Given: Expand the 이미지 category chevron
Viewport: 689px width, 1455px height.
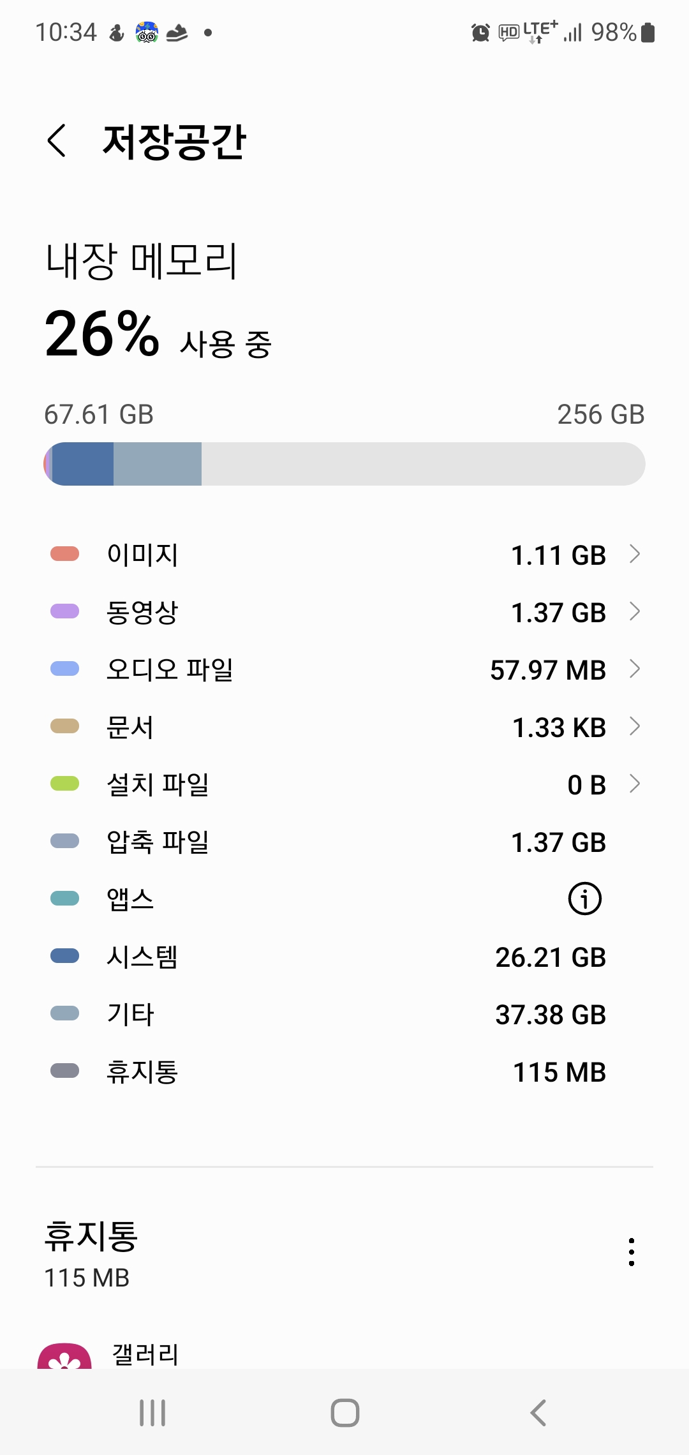Looking at the screenshot, I should pos(634,554).
